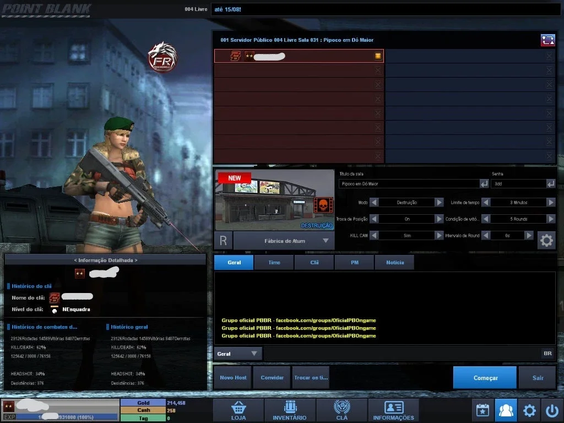This screenshot has height=423, width=564.
Task: Confirm room title with enter icon
Action: tap(484, 184)
